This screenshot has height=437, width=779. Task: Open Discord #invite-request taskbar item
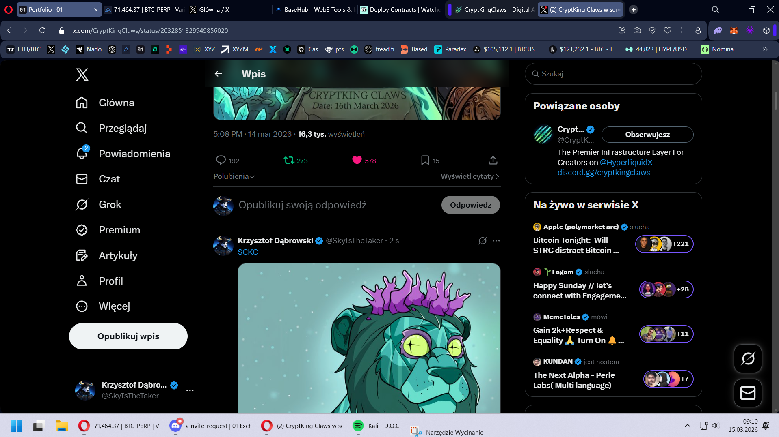coord(210,426)
